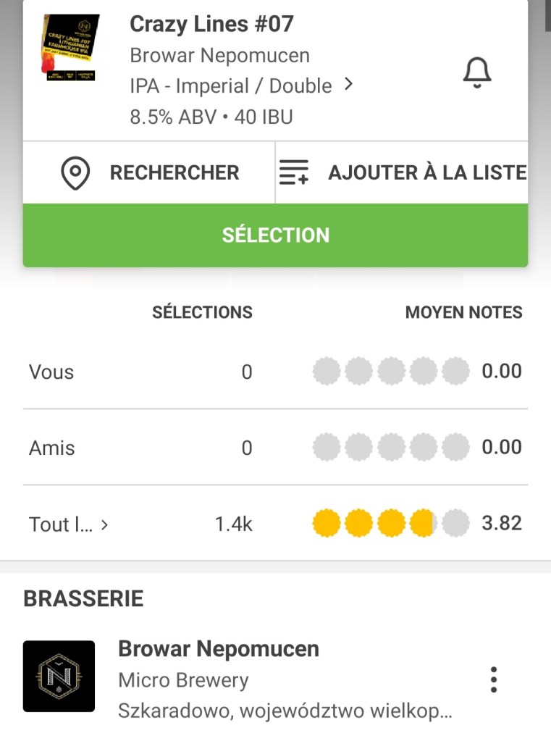Tap the Browar Nepomucen brewery logo
551x741 pixels.
pos(59,676)
